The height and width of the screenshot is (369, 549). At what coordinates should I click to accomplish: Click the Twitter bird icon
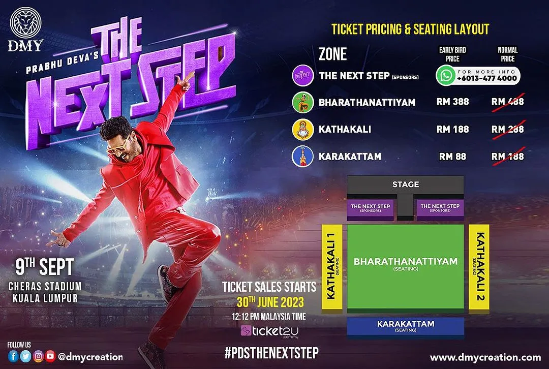26,356
